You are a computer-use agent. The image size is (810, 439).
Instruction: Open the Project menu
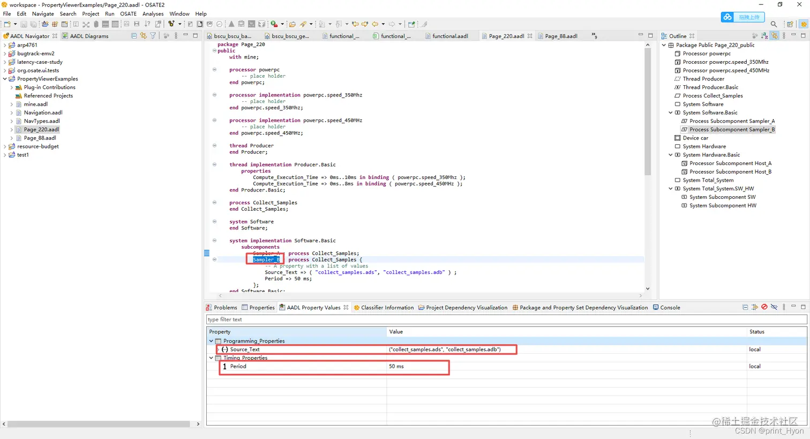[91, 14]
